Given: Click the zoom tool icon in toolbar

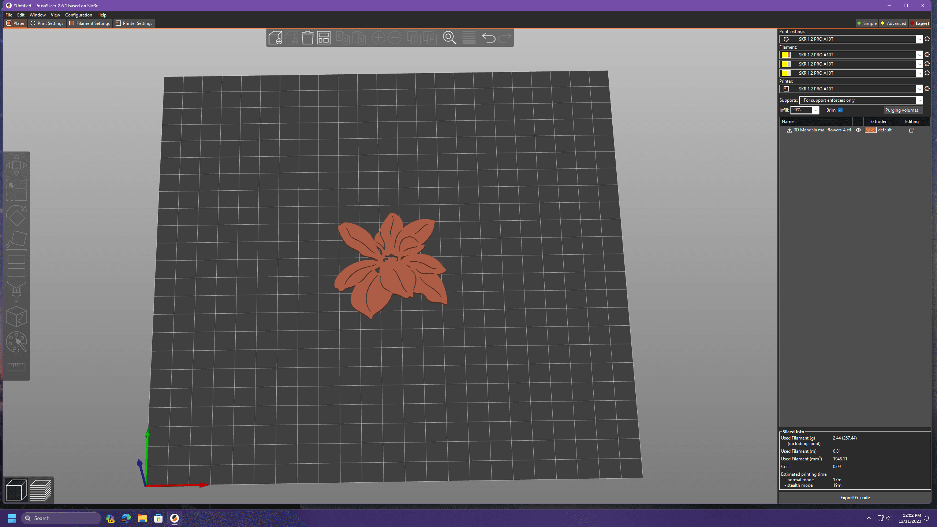Looking at the screenshot, I should tap(450, 38).
